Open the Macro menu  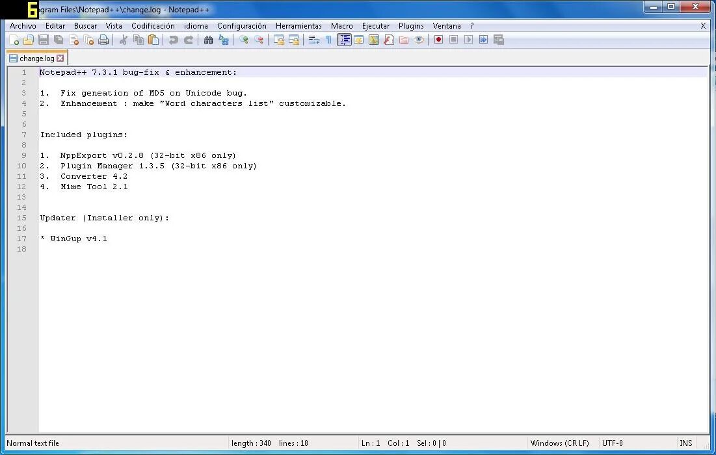(x=341, y=26)
